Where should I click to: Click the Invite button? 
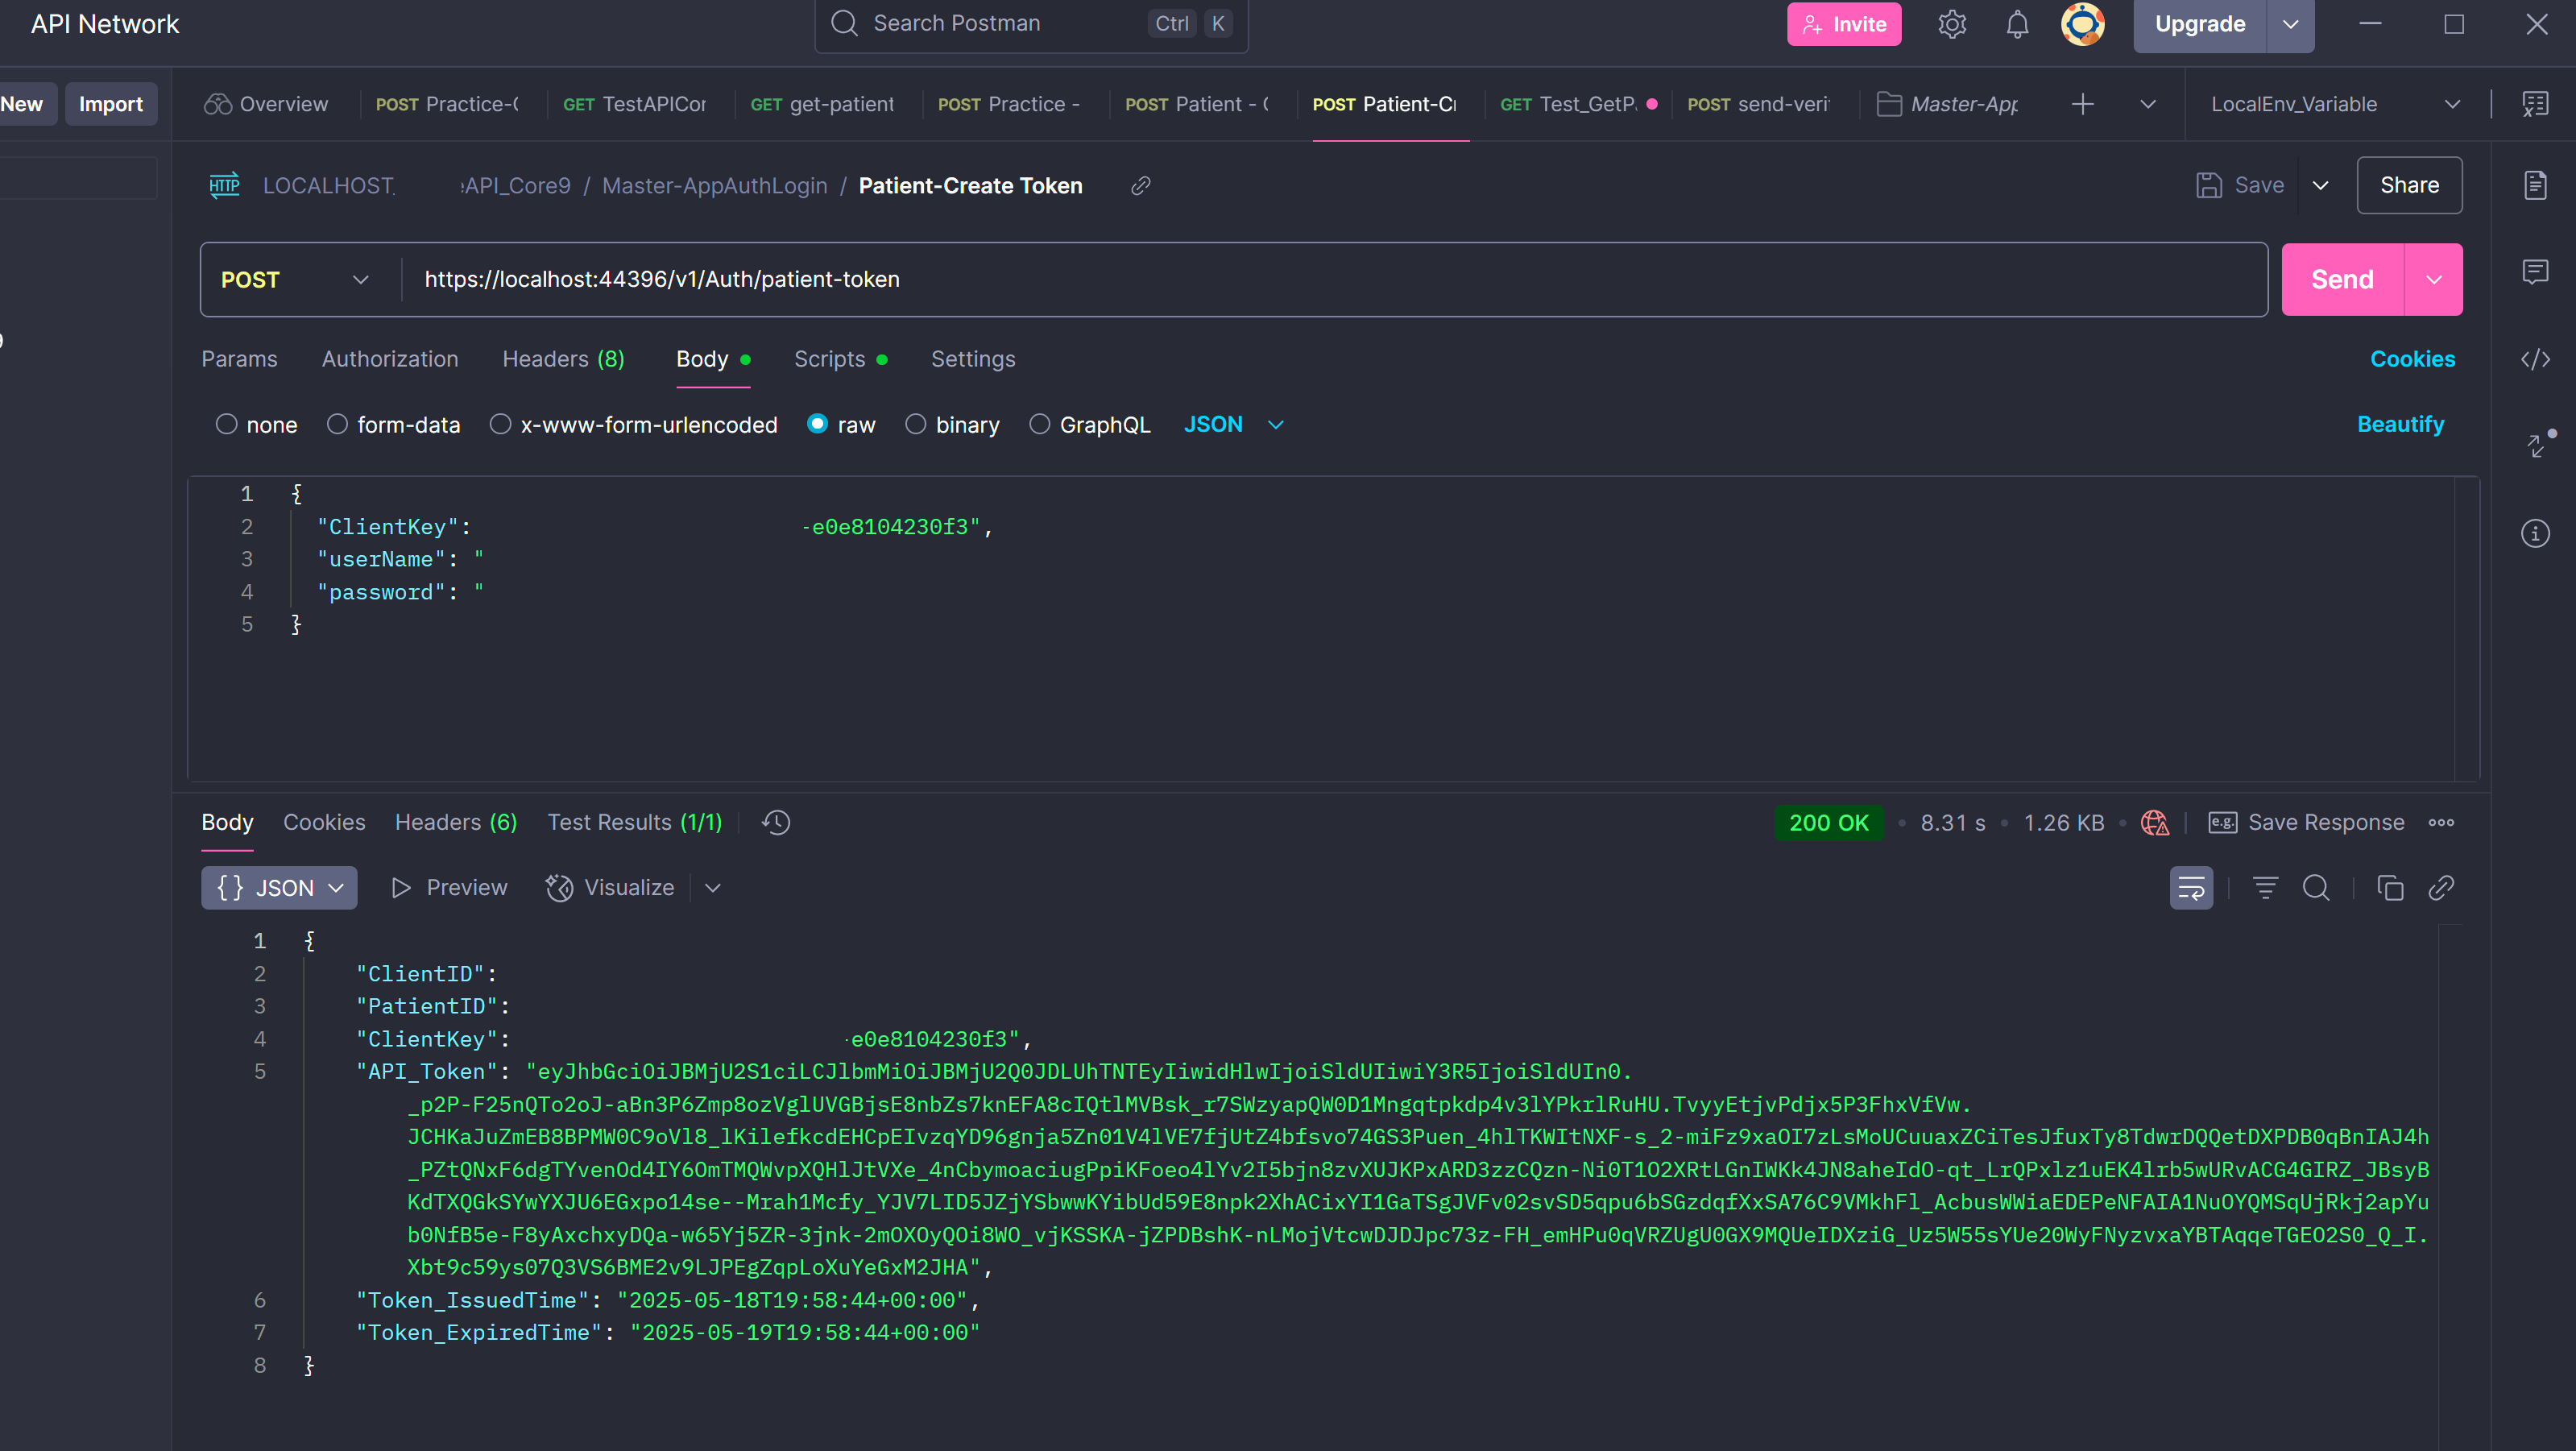1844,24
